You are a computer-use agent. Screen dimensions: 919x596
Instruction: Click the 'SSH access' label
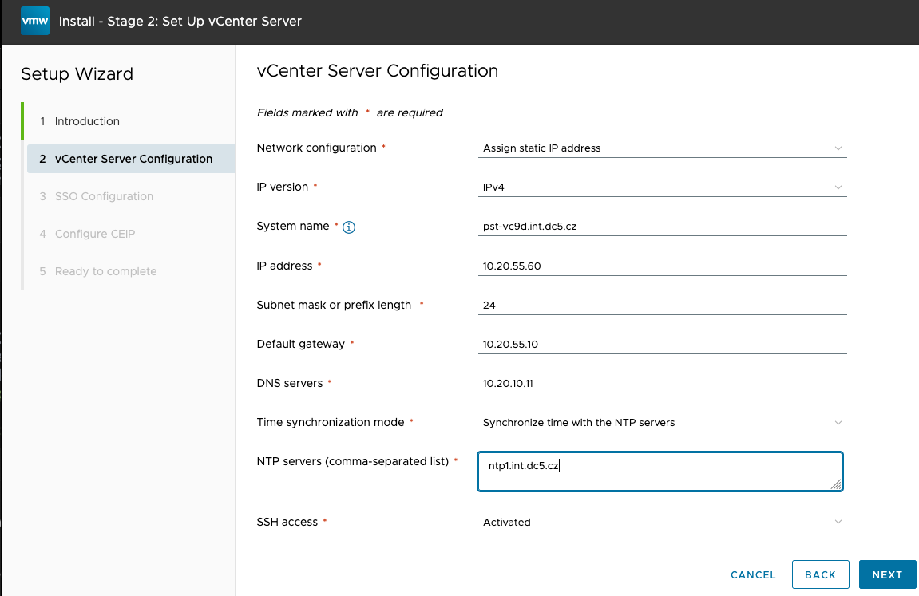pos(287,522)
